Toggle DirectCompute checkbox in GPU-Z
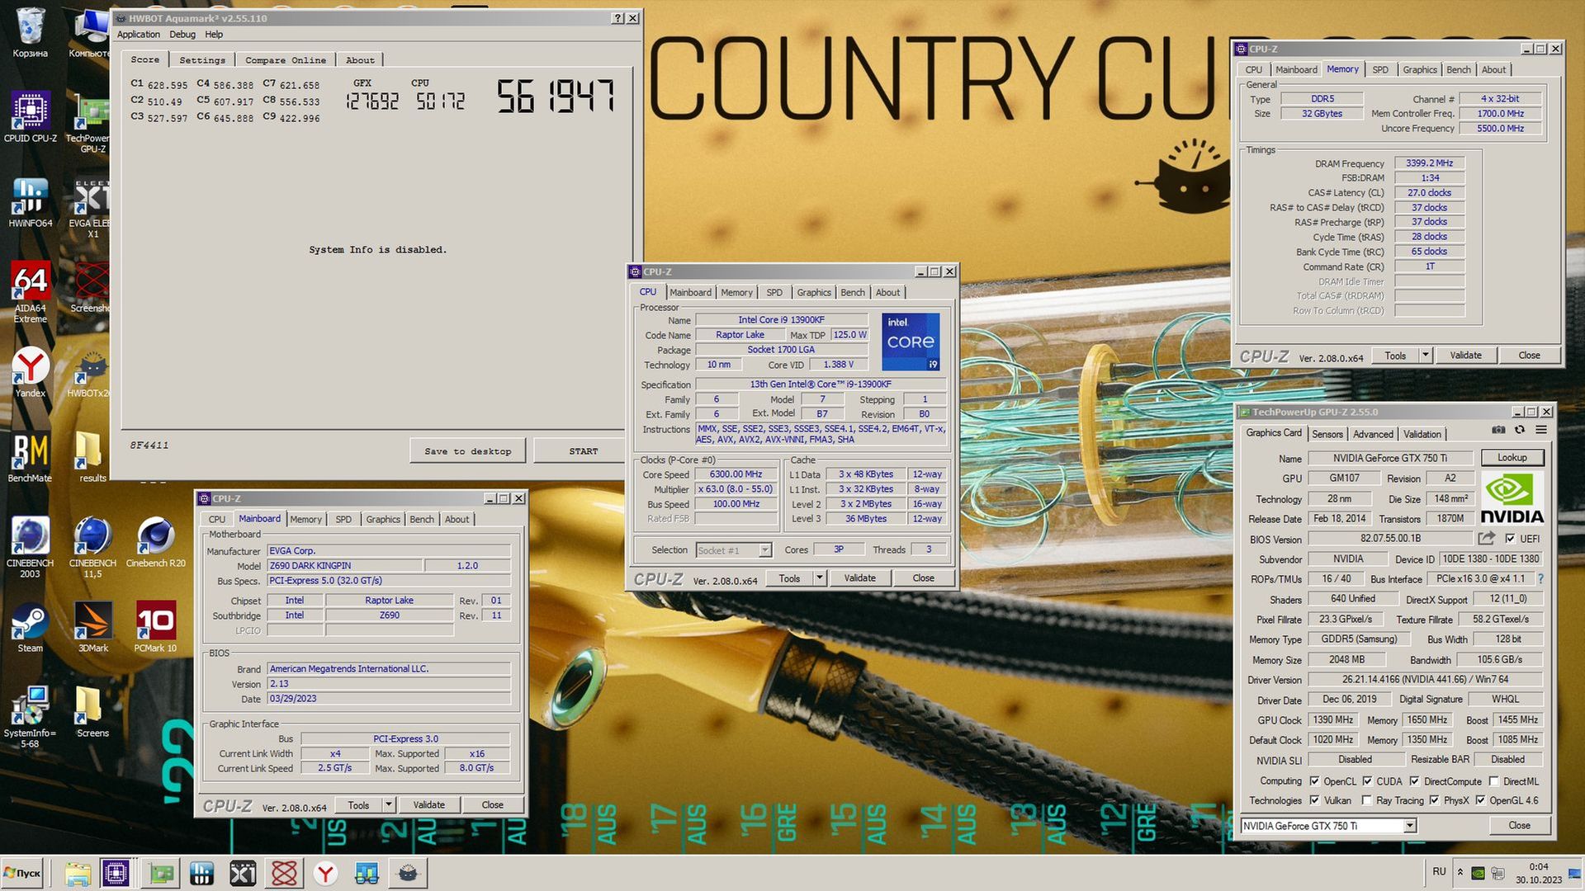1585x891 pixels. pos(1414,781)
